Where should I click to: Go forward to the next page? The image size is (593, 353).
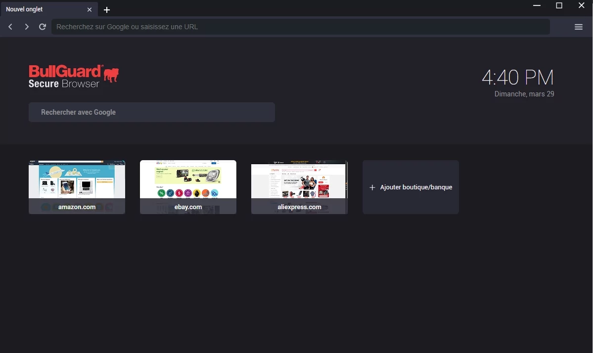pos(27,27)
